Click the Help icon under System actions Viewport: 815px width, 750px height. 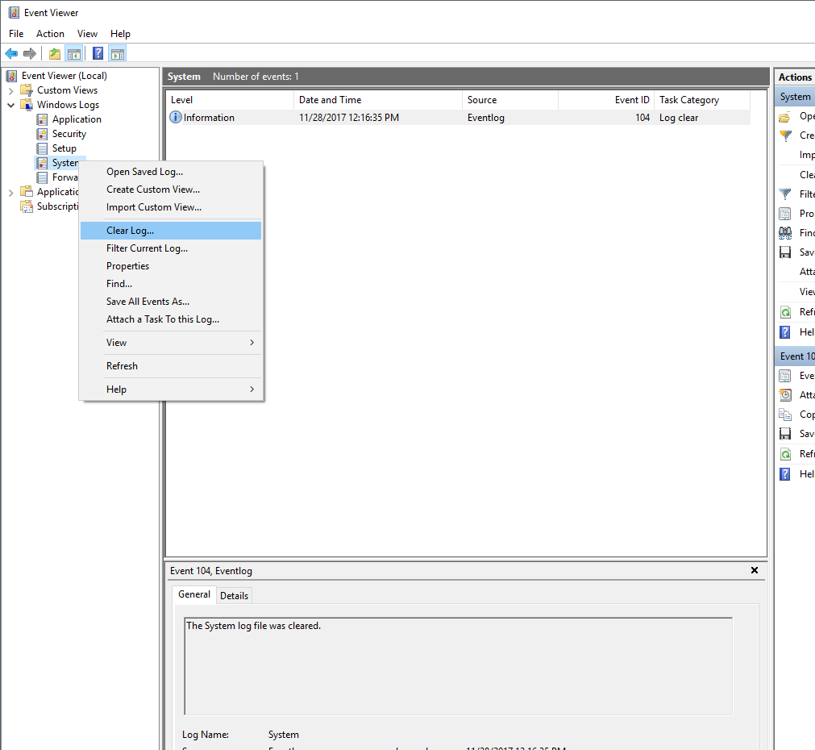(x=785, y=331)
